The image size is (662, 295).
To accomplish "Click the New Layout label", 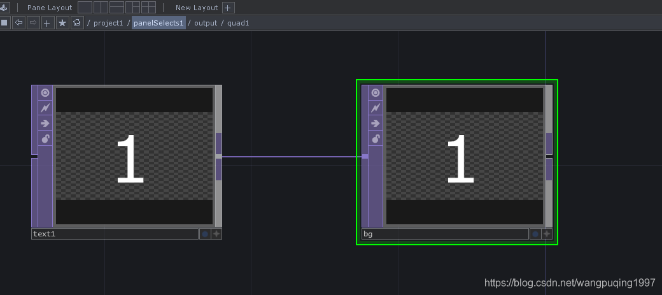I will pos(197,8).
